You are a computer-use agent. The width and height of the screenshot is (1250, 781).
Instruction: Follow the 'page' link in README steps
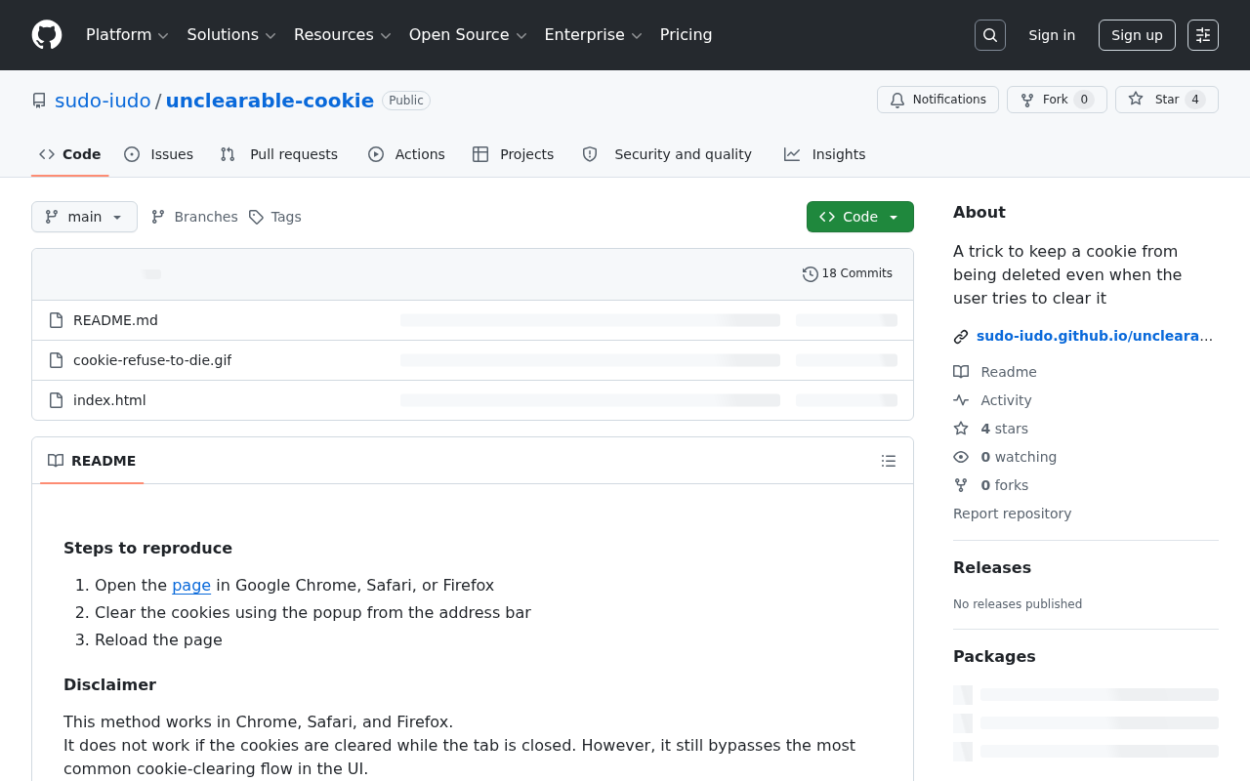pyautogui.click(x=191, y=586)
